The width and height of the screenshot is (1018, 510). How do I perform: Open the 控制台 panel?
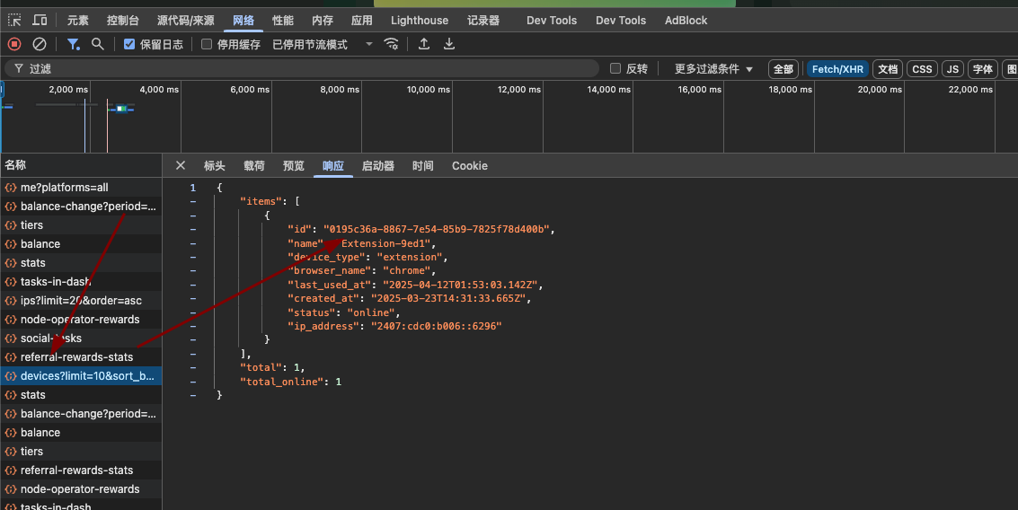pos(123,20)
